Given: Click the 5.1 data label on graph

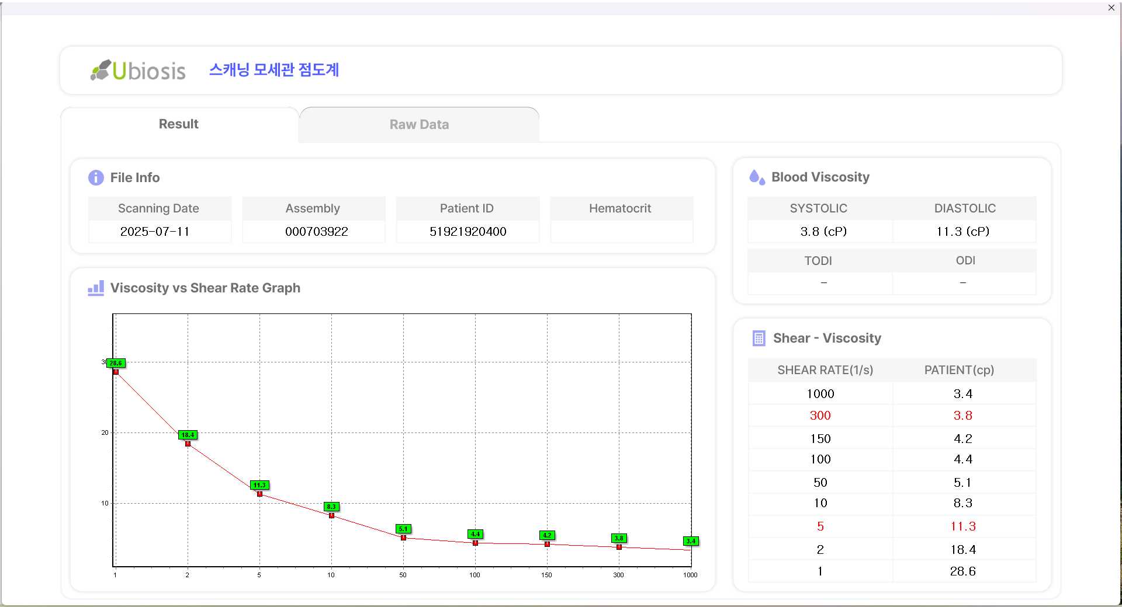Looking at the screenshot, I should (x=403, y=529).
